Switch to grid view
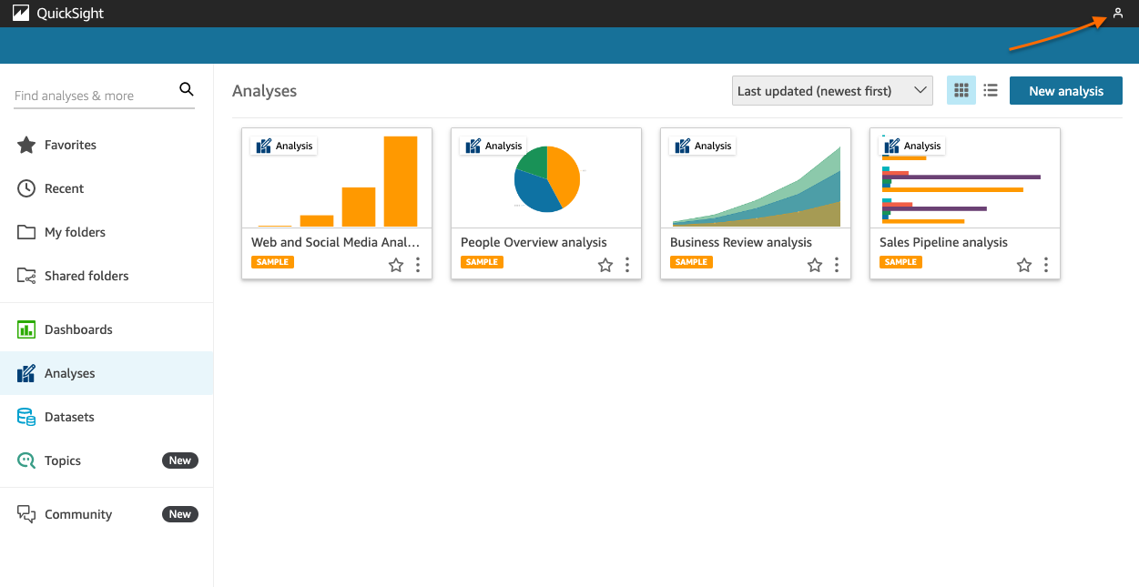The height and width of the screenshot is (587, 1139). pos(961,90)
